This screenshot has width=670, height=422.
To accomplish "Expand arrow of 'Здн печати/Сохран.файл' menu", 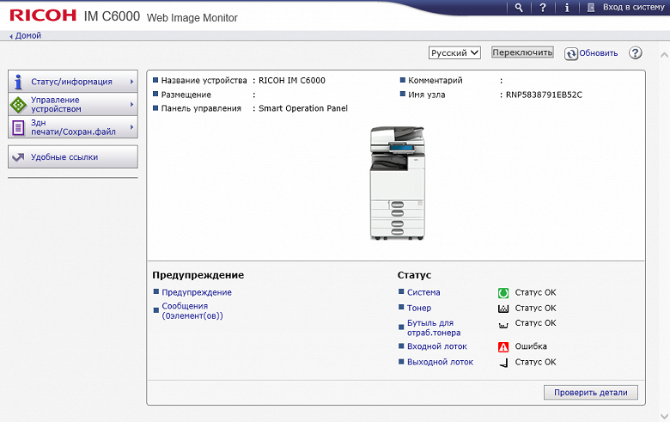I will click(132, 127).
